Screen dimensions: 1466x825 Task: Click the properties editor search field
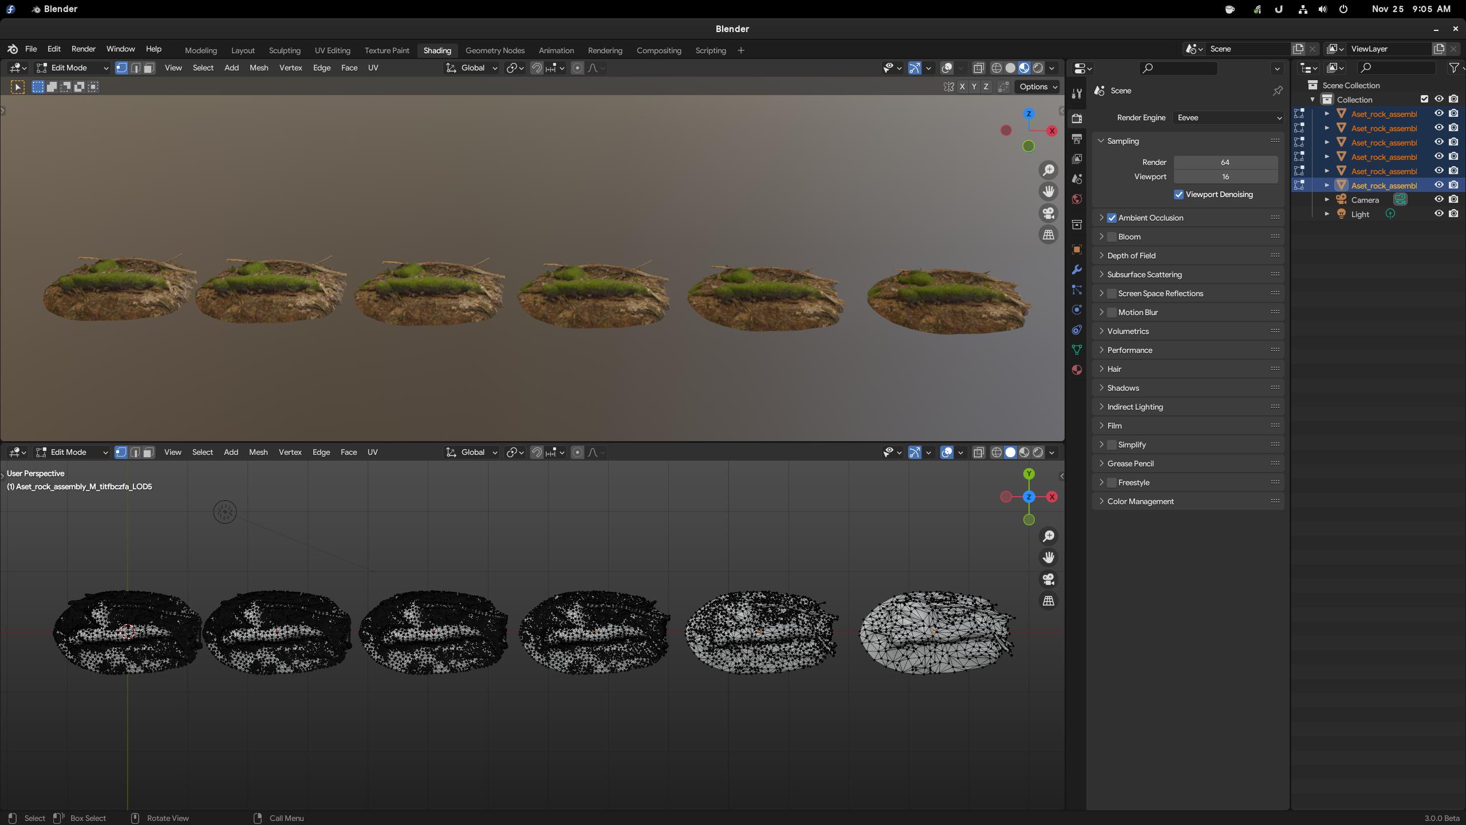coord(1178,69)
